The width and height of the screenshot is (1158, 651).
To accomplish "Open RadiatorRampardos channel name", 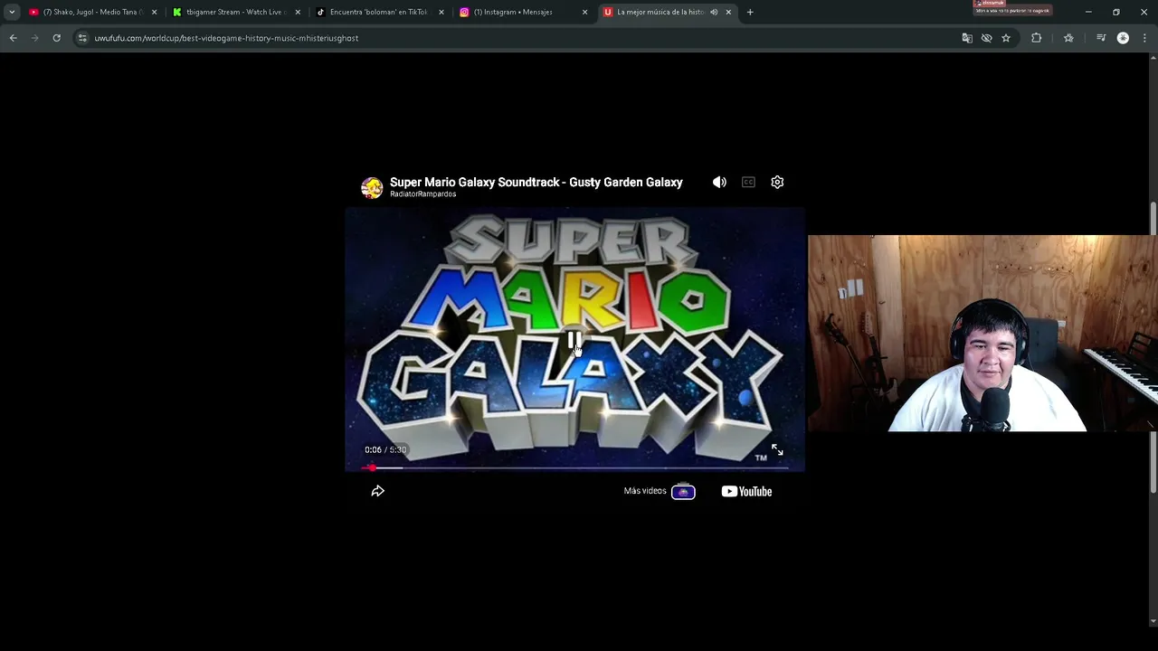I will (422, 194).
